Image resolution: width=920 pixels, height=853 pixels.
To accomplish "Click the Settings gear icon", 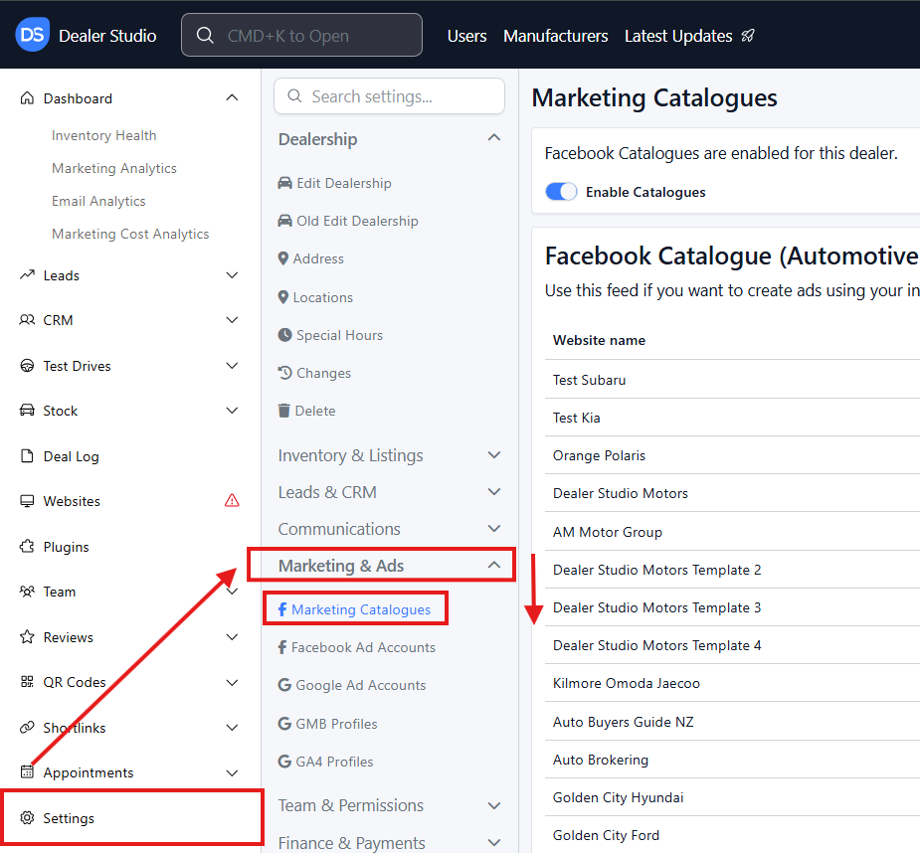I will 27,818.
